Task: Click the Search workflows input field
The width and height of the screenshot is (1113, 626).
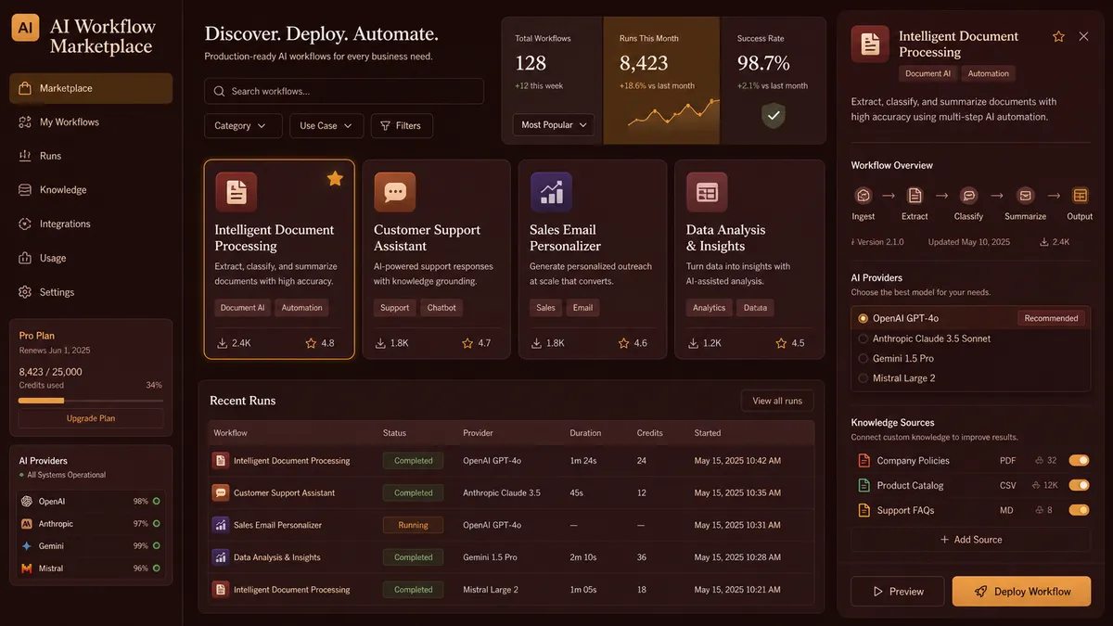Action: pos(344,91)
